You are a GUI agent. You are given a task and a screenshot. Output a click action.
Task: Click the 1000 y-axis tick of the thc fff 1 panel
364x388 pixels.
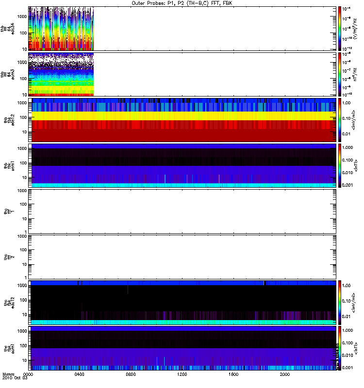pos(22,191)
